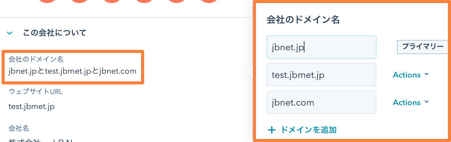451x142 pixels.
Task: Click the plus icon beside ドメインを追加
Action: click(271, 130)
